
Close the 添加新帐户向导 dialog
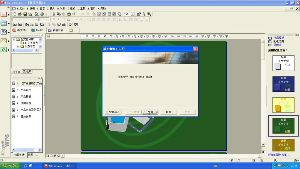coord(195,49)
